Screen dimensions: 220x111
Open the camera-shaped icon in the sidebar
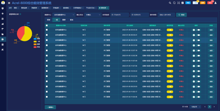(x=2, y=29)
